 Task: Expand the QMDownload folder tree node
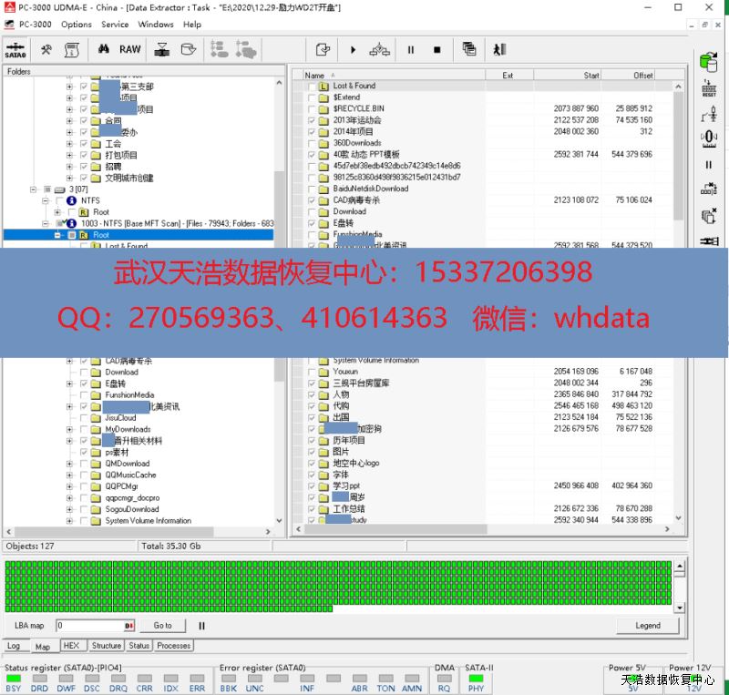coord(70,464)
